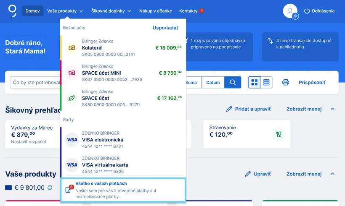Open the Výdavky za Marec card
The height and width of the screenshot is (206, 345).
pos(32,134)
